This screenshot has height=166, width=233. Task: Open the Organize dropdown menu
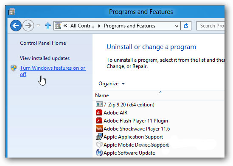pos(112,84)
